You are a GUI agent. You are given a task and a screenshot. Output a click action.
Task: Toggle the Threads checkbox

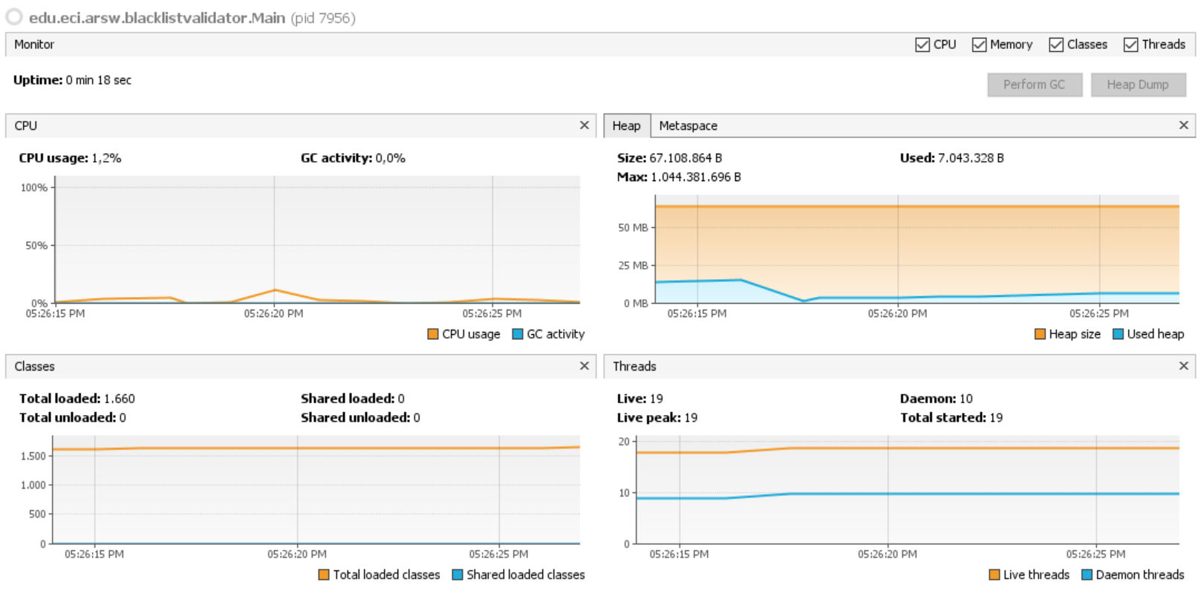pyautogui.click(x=1131, y=45)
